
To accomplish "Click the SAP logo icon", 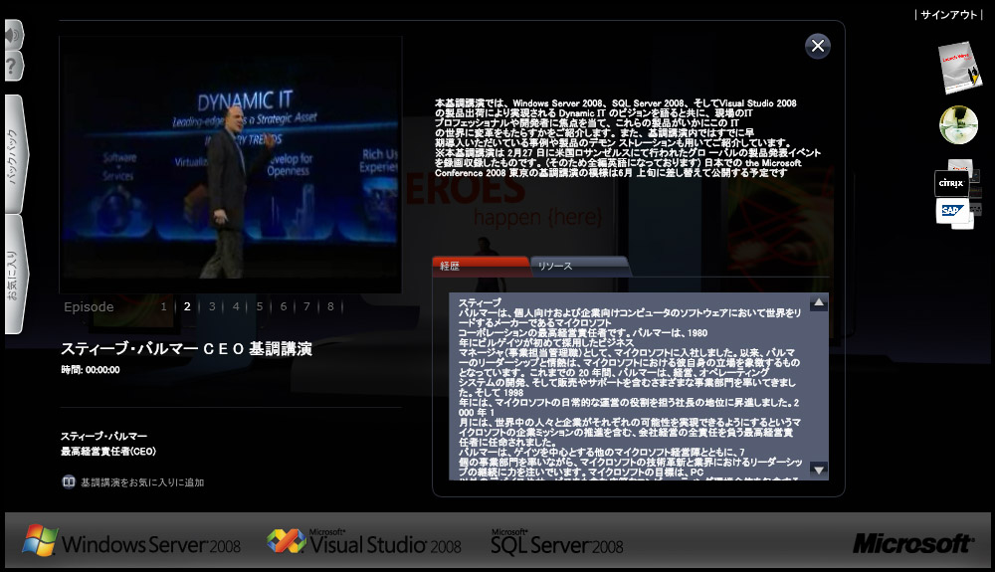I will (952, 211).
